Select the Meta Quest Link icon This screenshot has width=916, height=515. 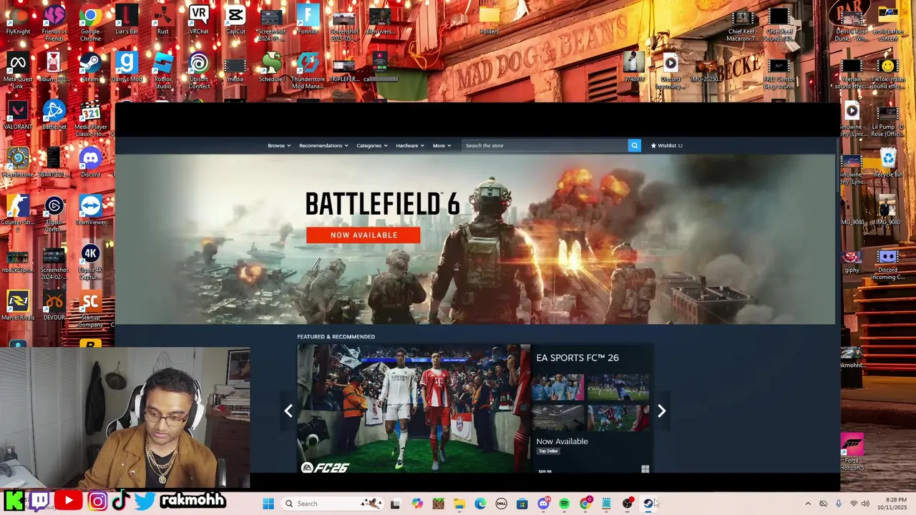pos(18,70)
